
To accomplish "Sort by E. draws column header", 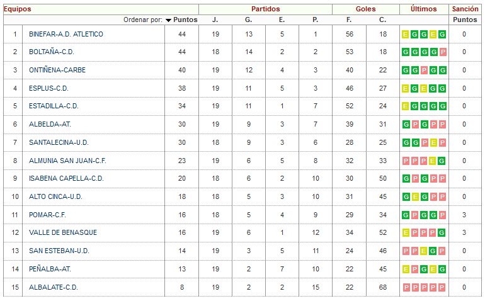I will [282, 20].
